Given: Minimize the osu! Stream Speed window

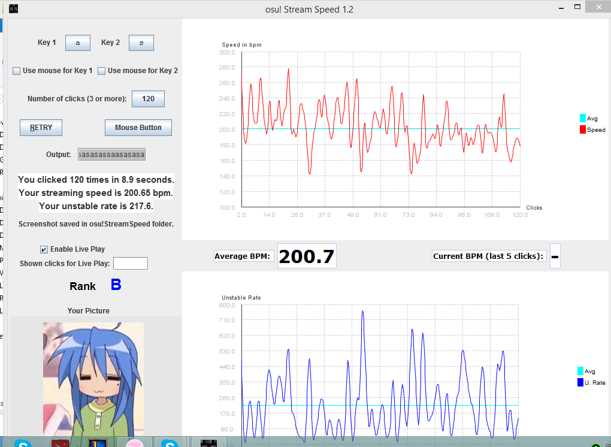Looking at the screenshot, I should coord(561,8).
